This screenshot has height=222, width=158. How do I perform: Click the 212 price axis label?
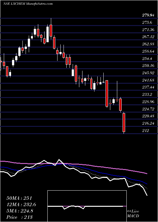[x=145, y=131]
